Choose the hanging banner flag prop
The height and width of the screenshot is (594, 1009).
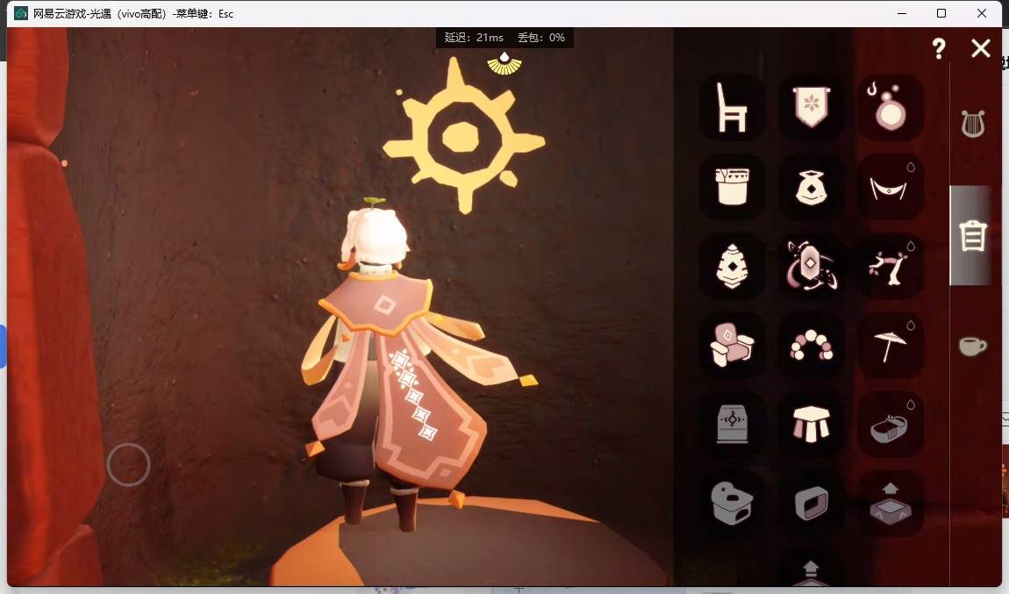coord(811,108)
